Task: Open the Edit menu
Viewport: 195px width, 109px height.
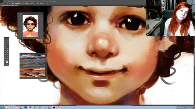Action: pyautogui.click(x=10, y=1)
